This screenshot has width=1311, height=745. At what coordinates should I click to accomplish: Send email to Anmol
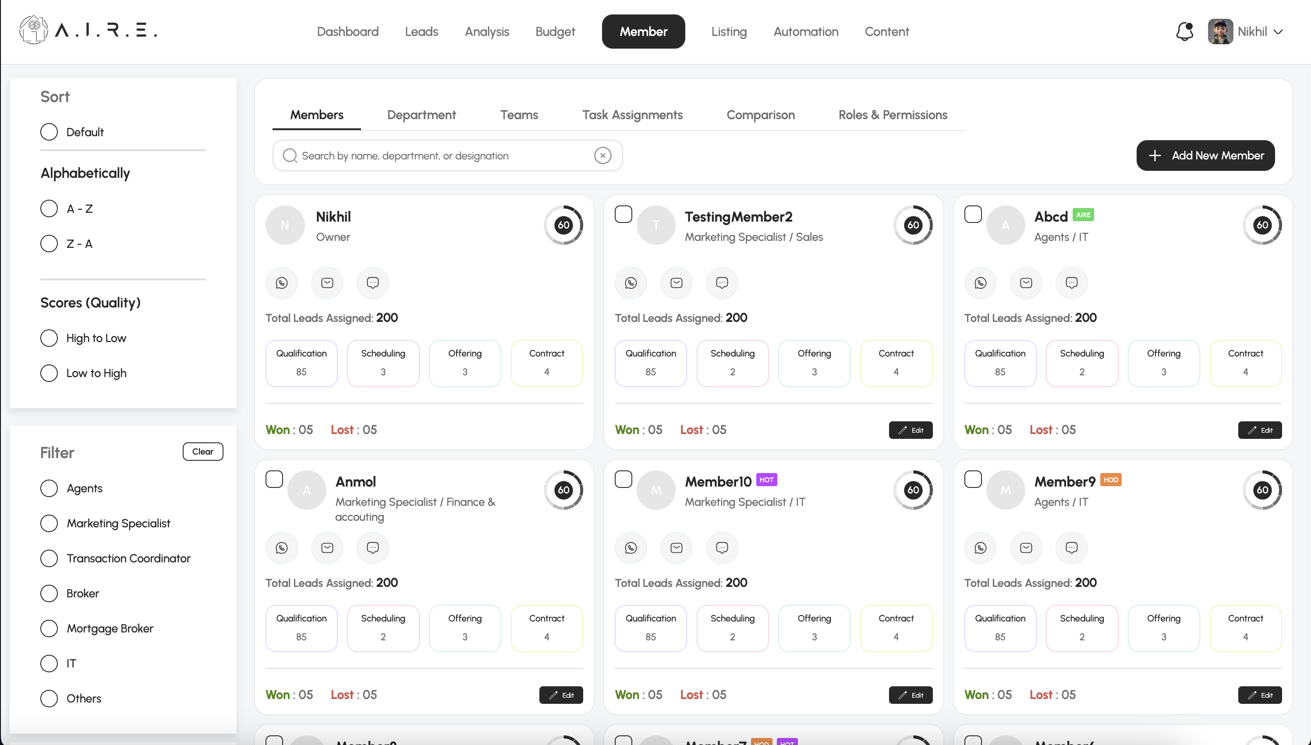pyautogui.click(x=327, y=547)
